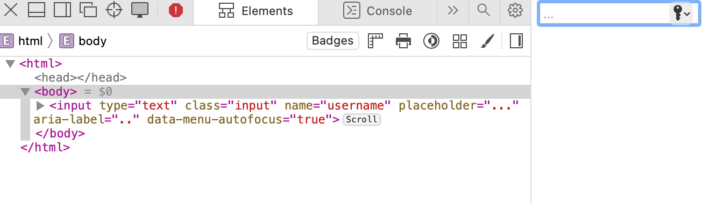Close the Web Inspector panel
Screen dimensions: 710x204
[11, 10]
